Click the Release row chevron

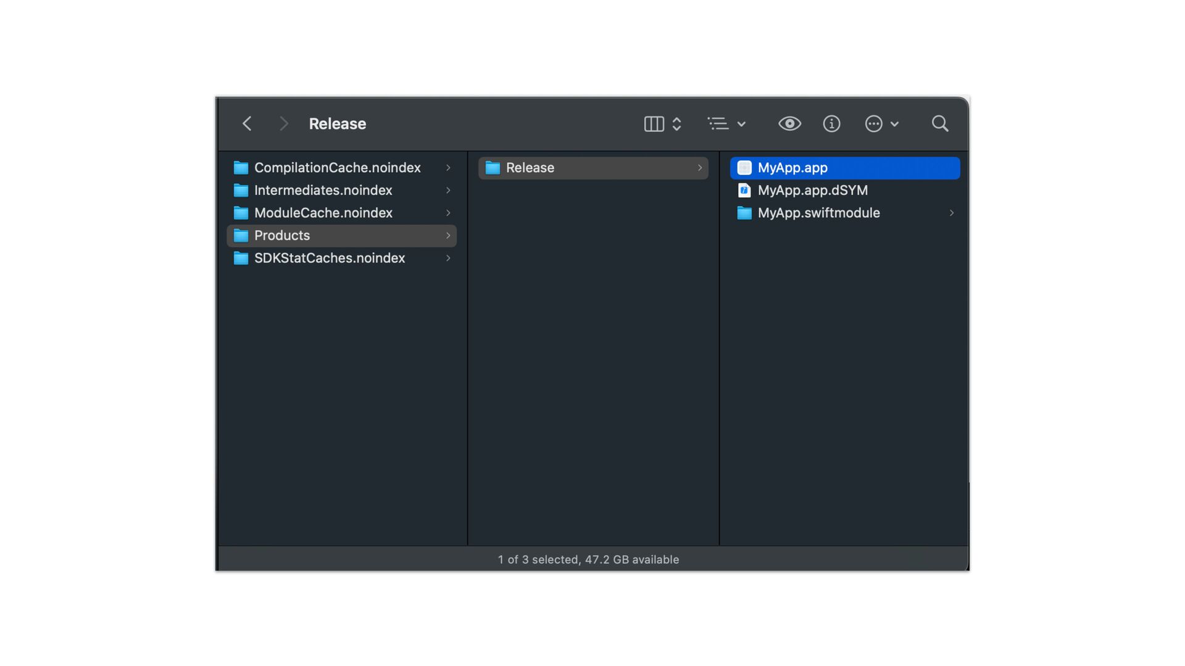tap(700, 168)
